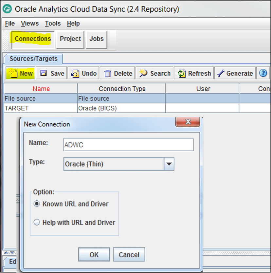The height and width of the screenshot is (273, 271).
Task: Choose Help with URL and Driver
Action: (37, 222)
